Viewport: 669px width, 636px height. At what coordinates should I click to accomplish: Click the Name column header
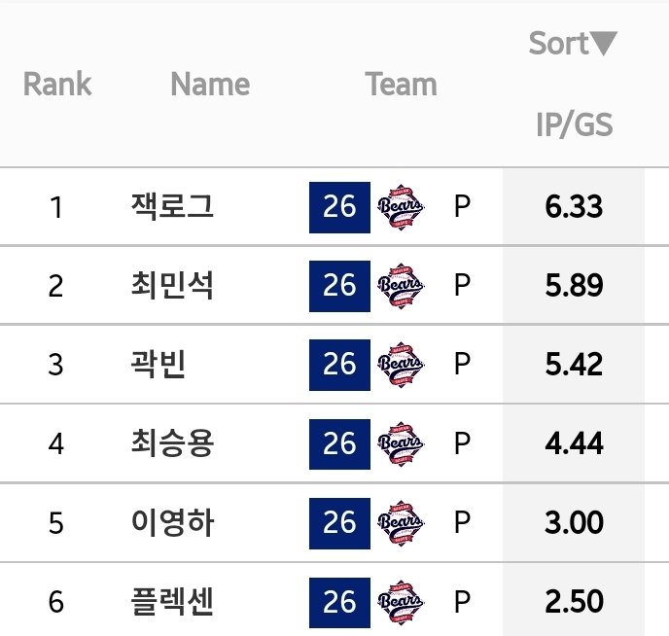210,85
